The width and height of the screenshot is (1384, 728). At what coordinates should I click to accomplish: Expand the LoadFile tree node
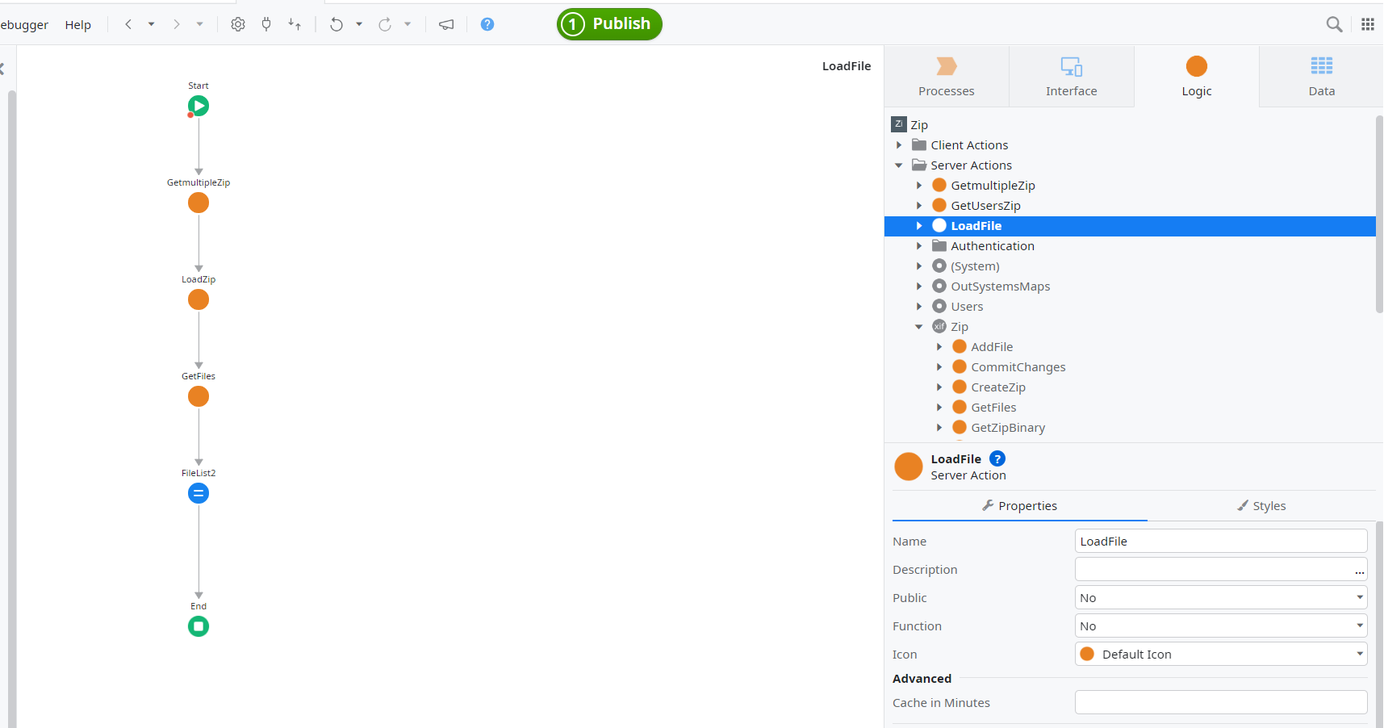919,226
